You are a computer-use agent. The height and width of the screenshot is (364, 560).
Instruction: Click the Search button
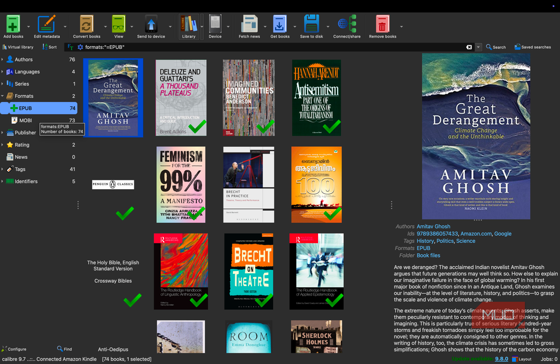tap(496, 47)
